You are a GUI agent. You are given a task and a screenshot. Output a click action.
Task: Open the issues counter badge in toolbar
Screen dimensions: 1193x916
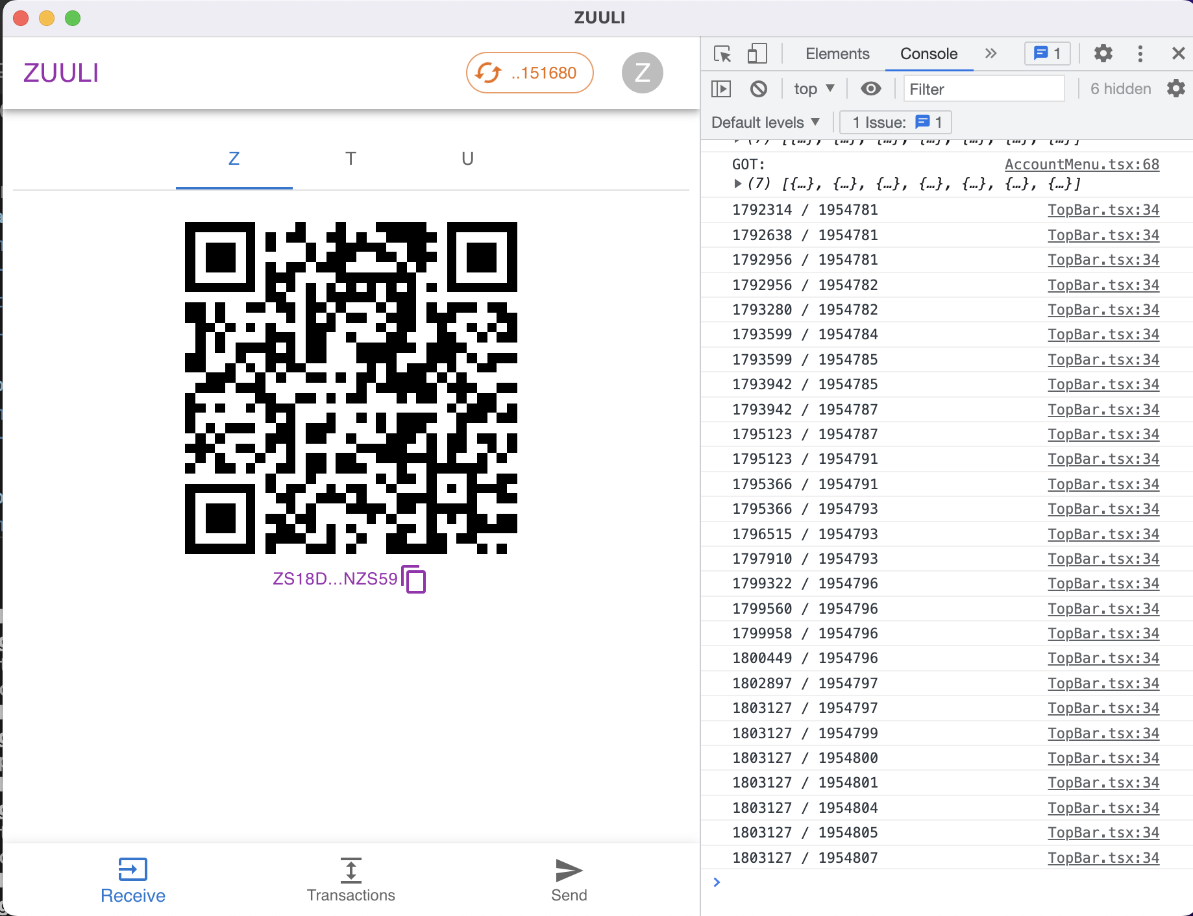pyautogui.click(x=1047, y=54)
